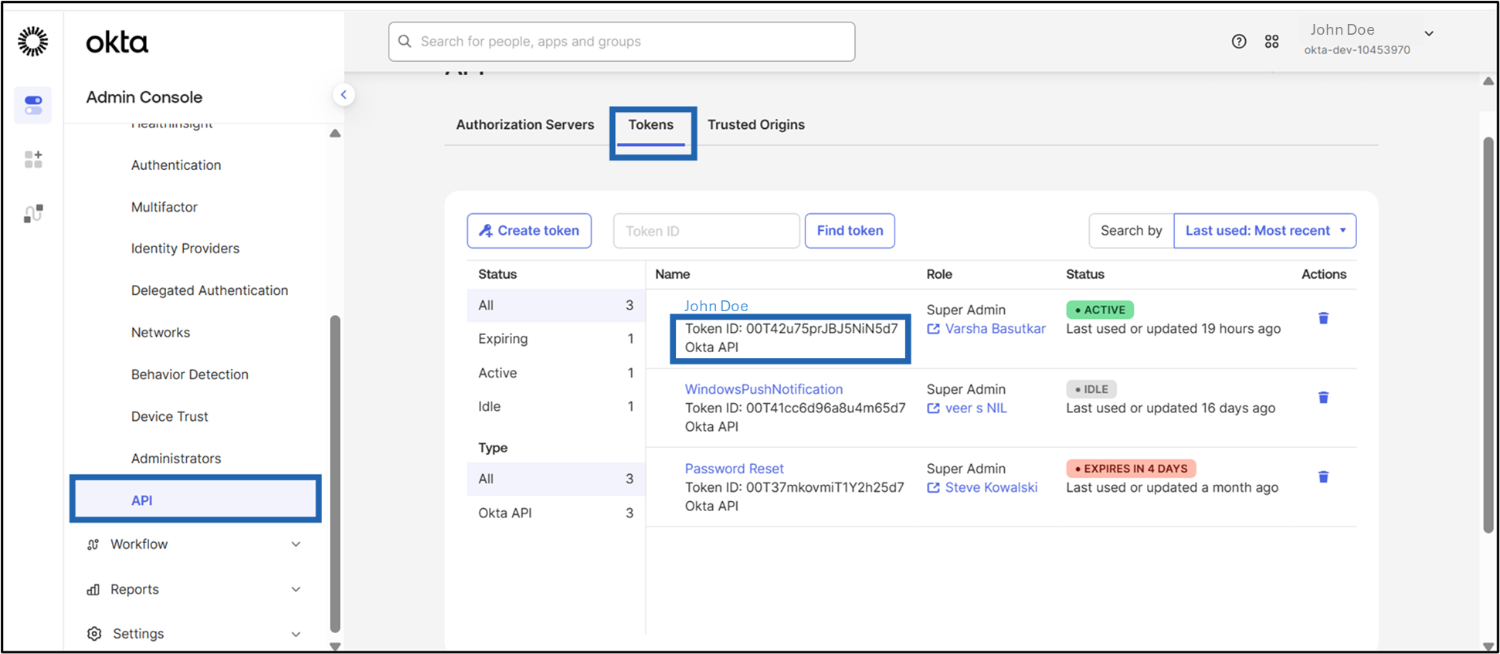Open the John Doe token link
This screenshot has height=654, width=1500.
click(x=716, y=306)
